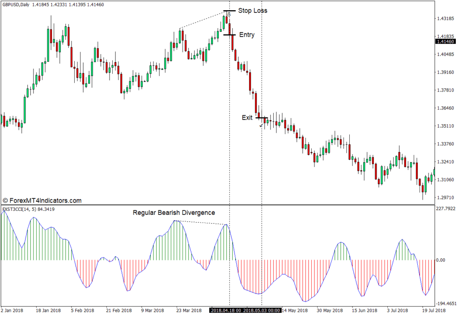
Task: Click the 2018.04.18 highlighted date marker
Action: [x=226, y=311]
